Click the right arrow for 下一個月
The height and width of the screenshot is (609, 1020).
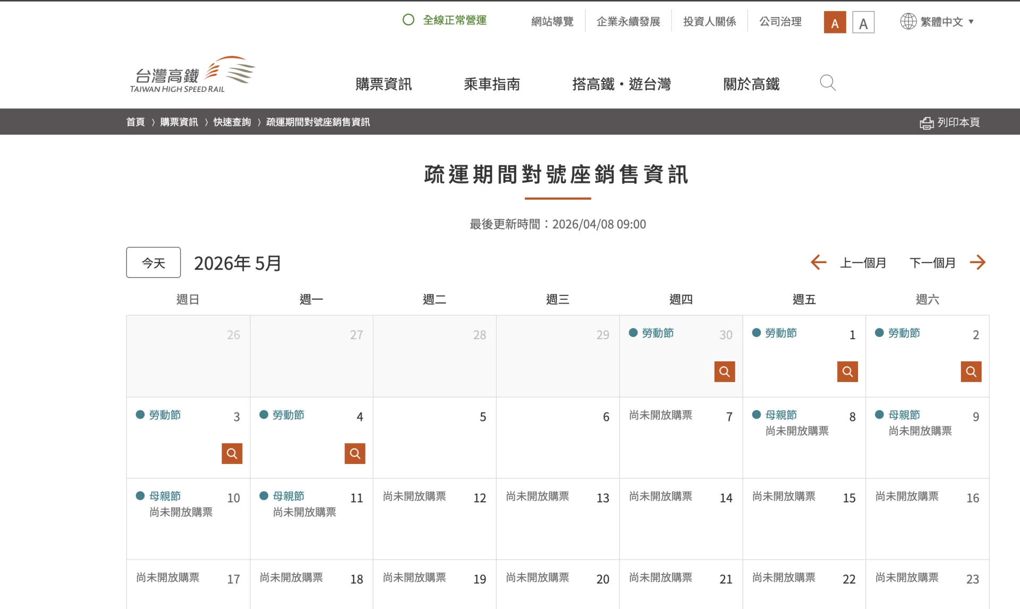point(978,262)
